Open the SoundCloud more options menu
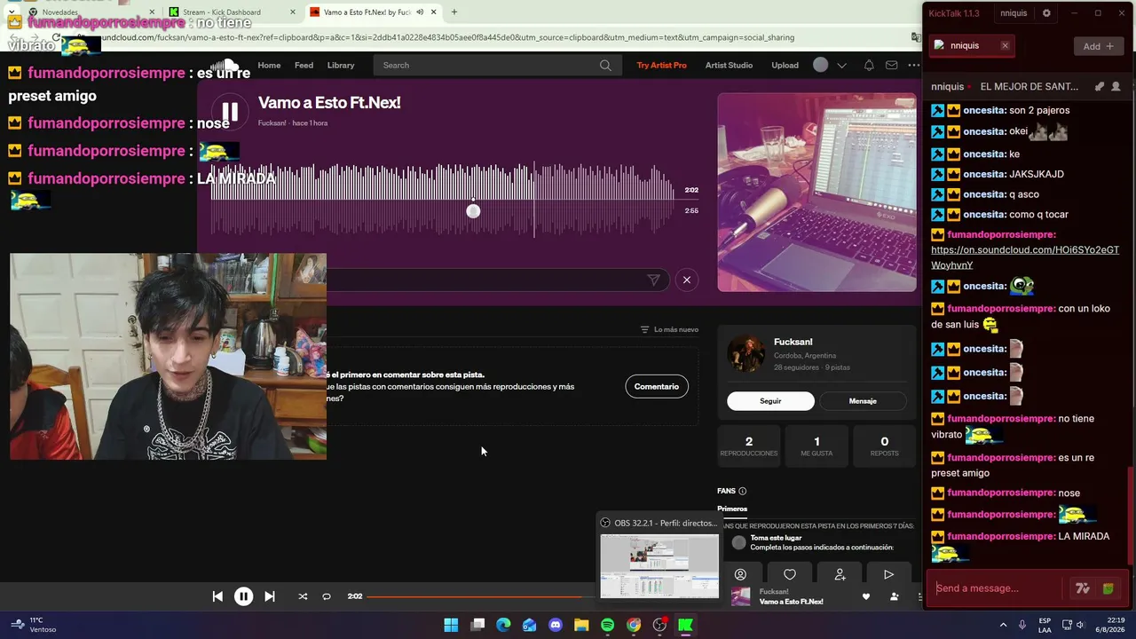The image size is (1136, 639). [x=914, y=65]
